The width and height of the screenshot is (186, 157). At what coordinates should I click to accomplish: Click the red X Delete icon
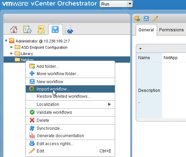(32, 120)
